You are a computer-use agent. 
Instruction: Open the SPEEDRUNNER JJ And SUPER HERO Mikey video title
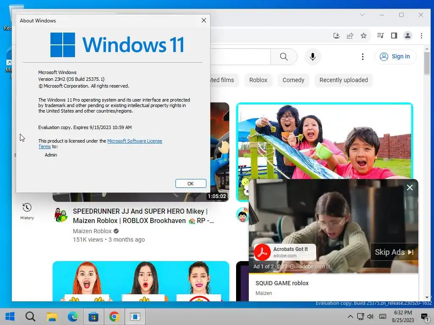143,216
